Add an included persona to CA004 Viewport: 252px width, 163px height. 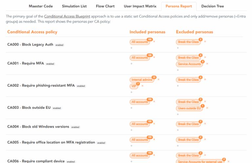[x=131, y=130]
